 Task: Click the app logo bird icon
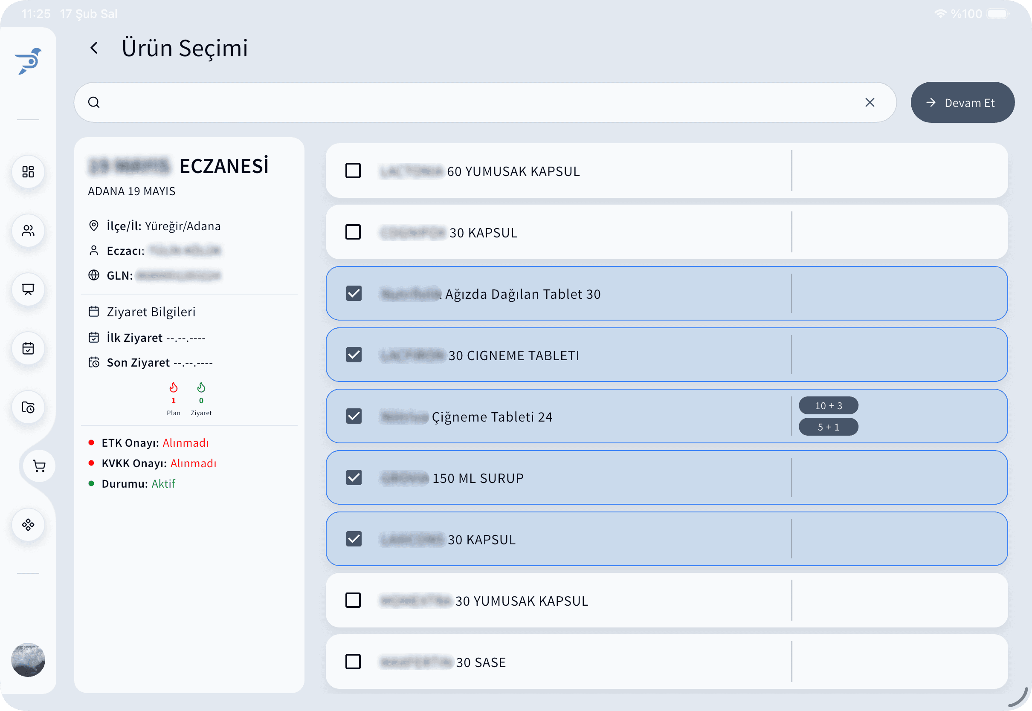pyautogui.click(x=28, y=61)
